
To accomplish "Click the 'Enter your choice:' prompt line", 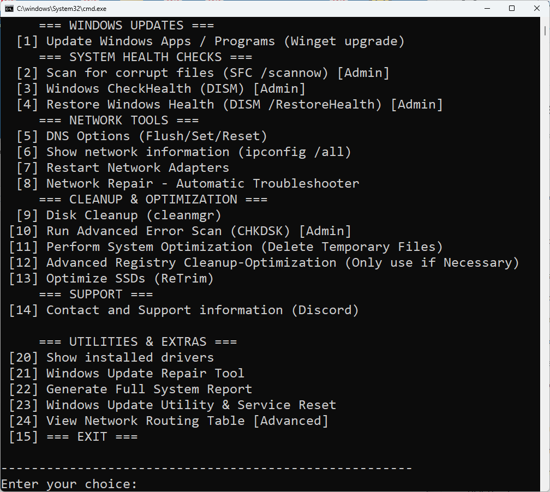I will click(x=69, y=484).
